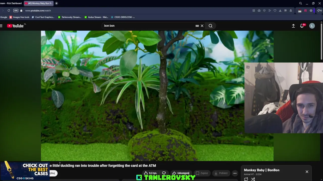Open the browser downloads icon
Viewport: 323px width, 181px height.
click(x=280, y=11)
